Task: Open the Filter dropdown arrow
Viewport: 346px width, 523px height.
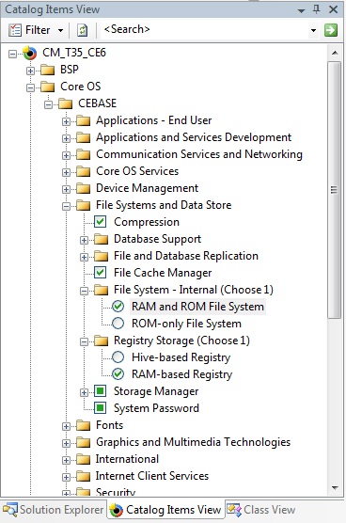Action: click(x=60, y=30)
